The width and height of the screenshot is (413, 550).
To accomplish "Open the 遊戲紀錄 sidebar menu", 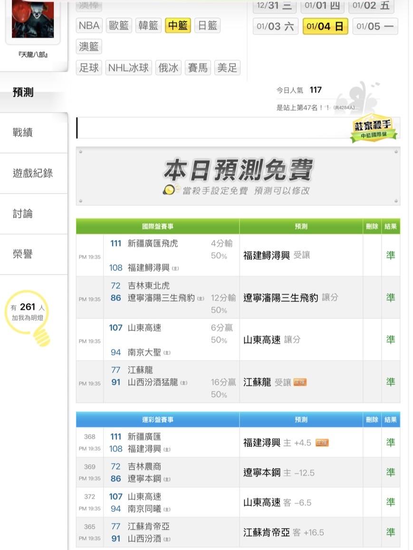I will (34, 173).
